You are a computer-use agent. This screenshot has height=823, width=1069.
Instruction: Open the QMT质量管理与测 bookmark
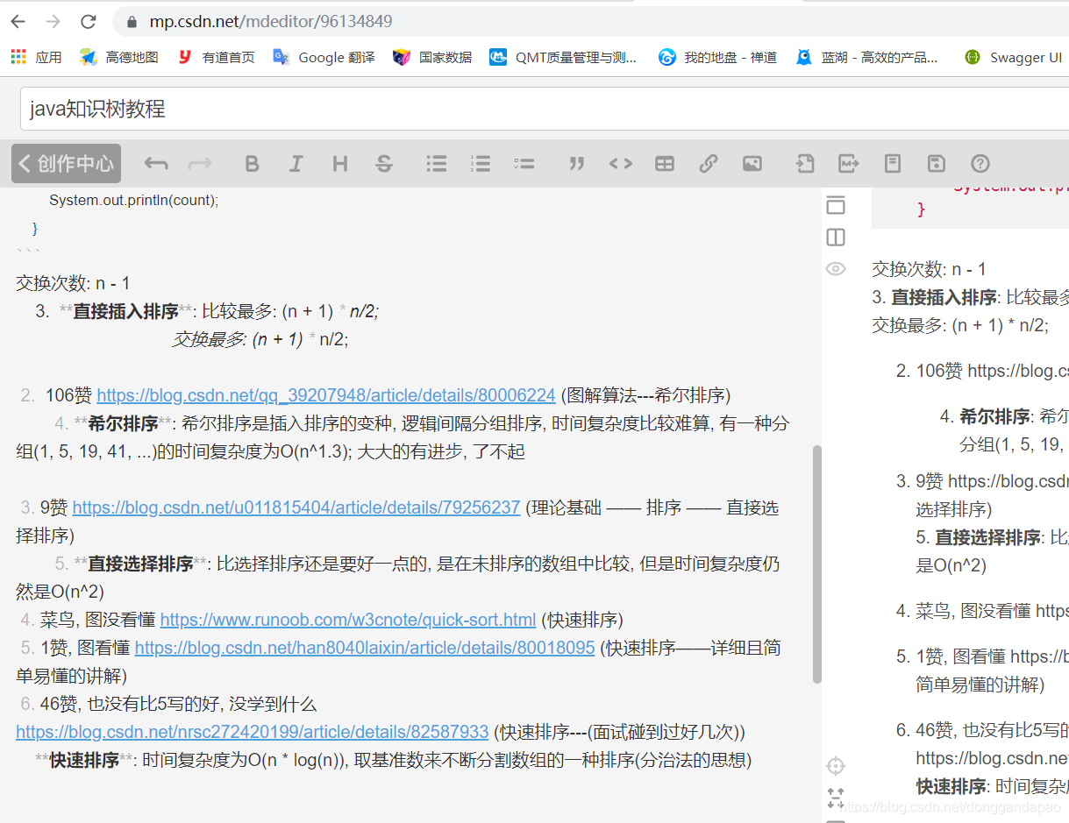(563, 57)
